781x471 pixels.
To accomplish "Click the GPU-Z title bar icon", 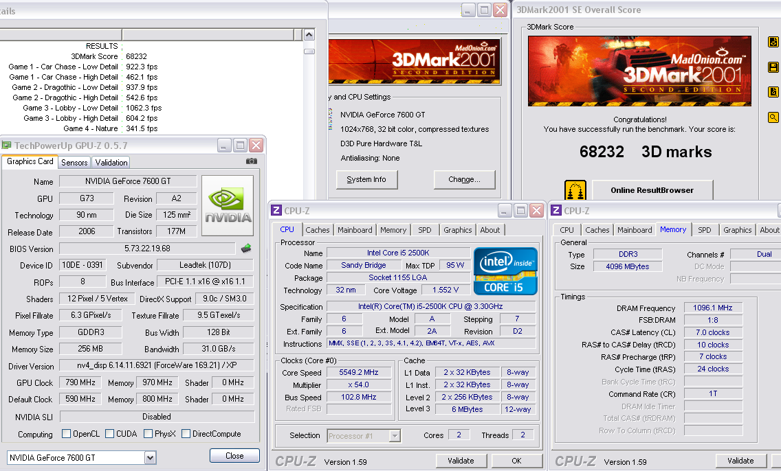I will (6, 146).
